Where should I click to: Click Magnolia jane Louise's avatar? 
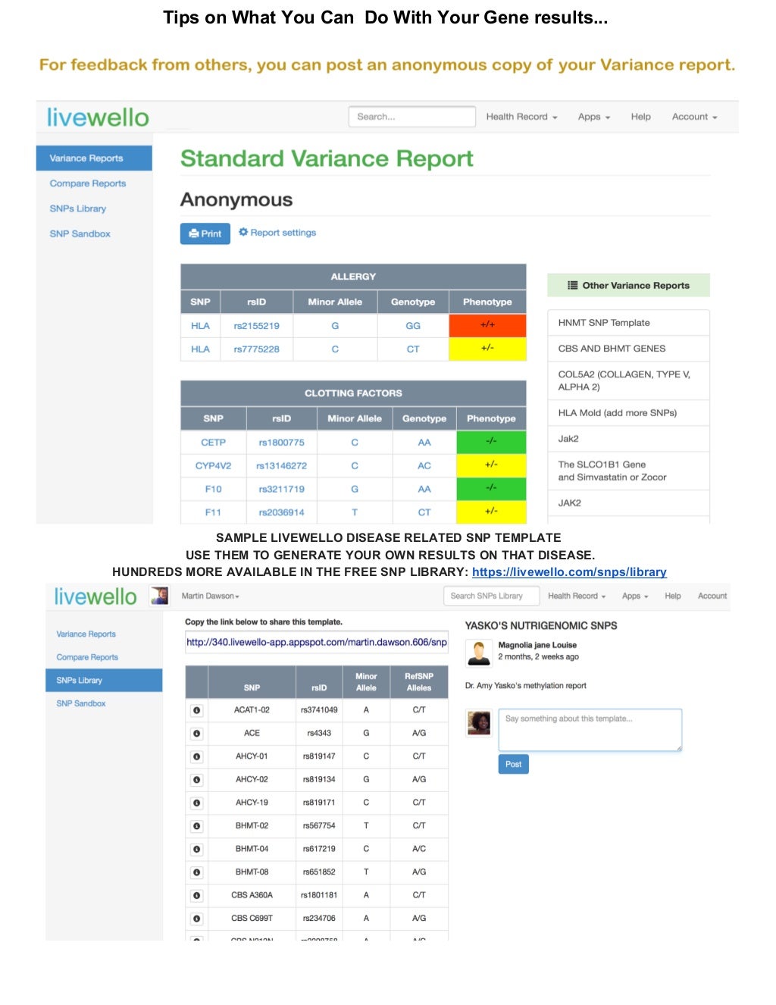(x=479, y=652)
